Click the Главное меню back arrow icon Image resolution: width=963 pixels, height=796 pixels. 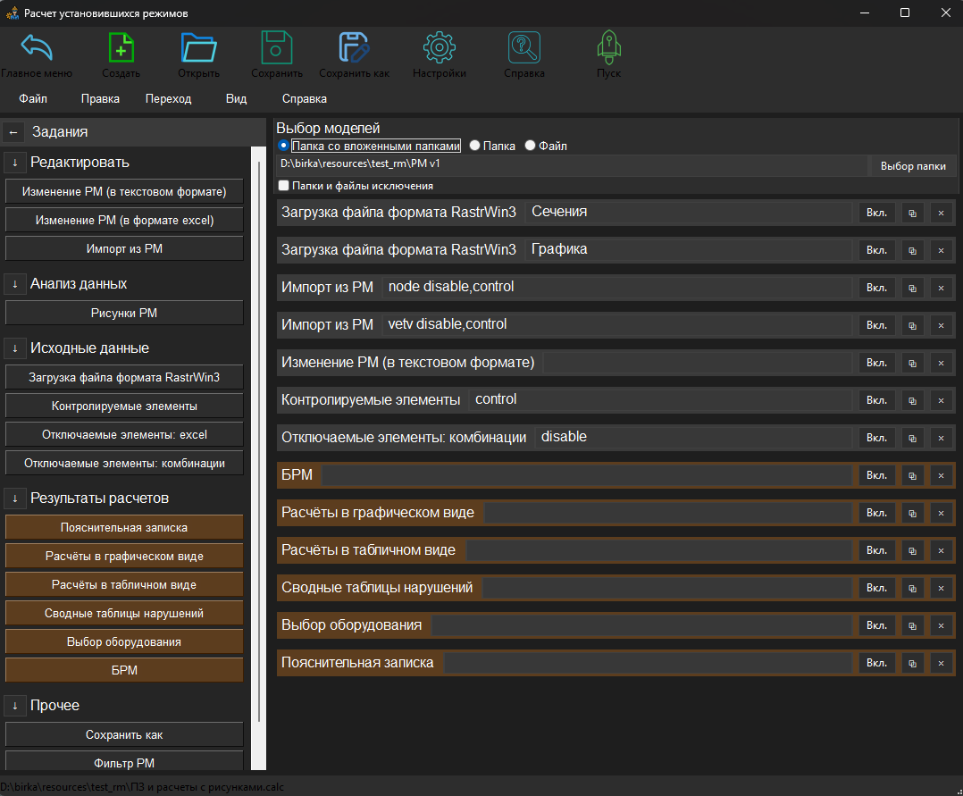(37, 47)
